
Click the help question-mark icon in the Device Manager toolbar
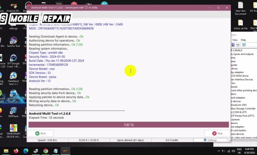(233, 45)
